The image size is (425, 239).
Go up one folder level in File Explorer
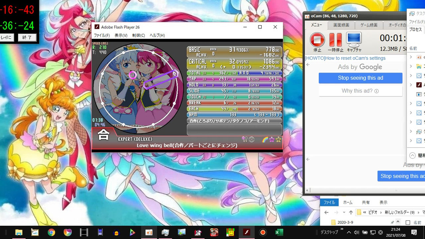[351, 212]
